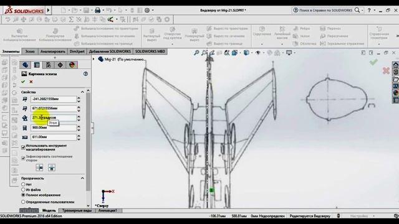
Task: Switch to 'Добавления SOLIDWORKS' tab
Action: coord(110,52)
